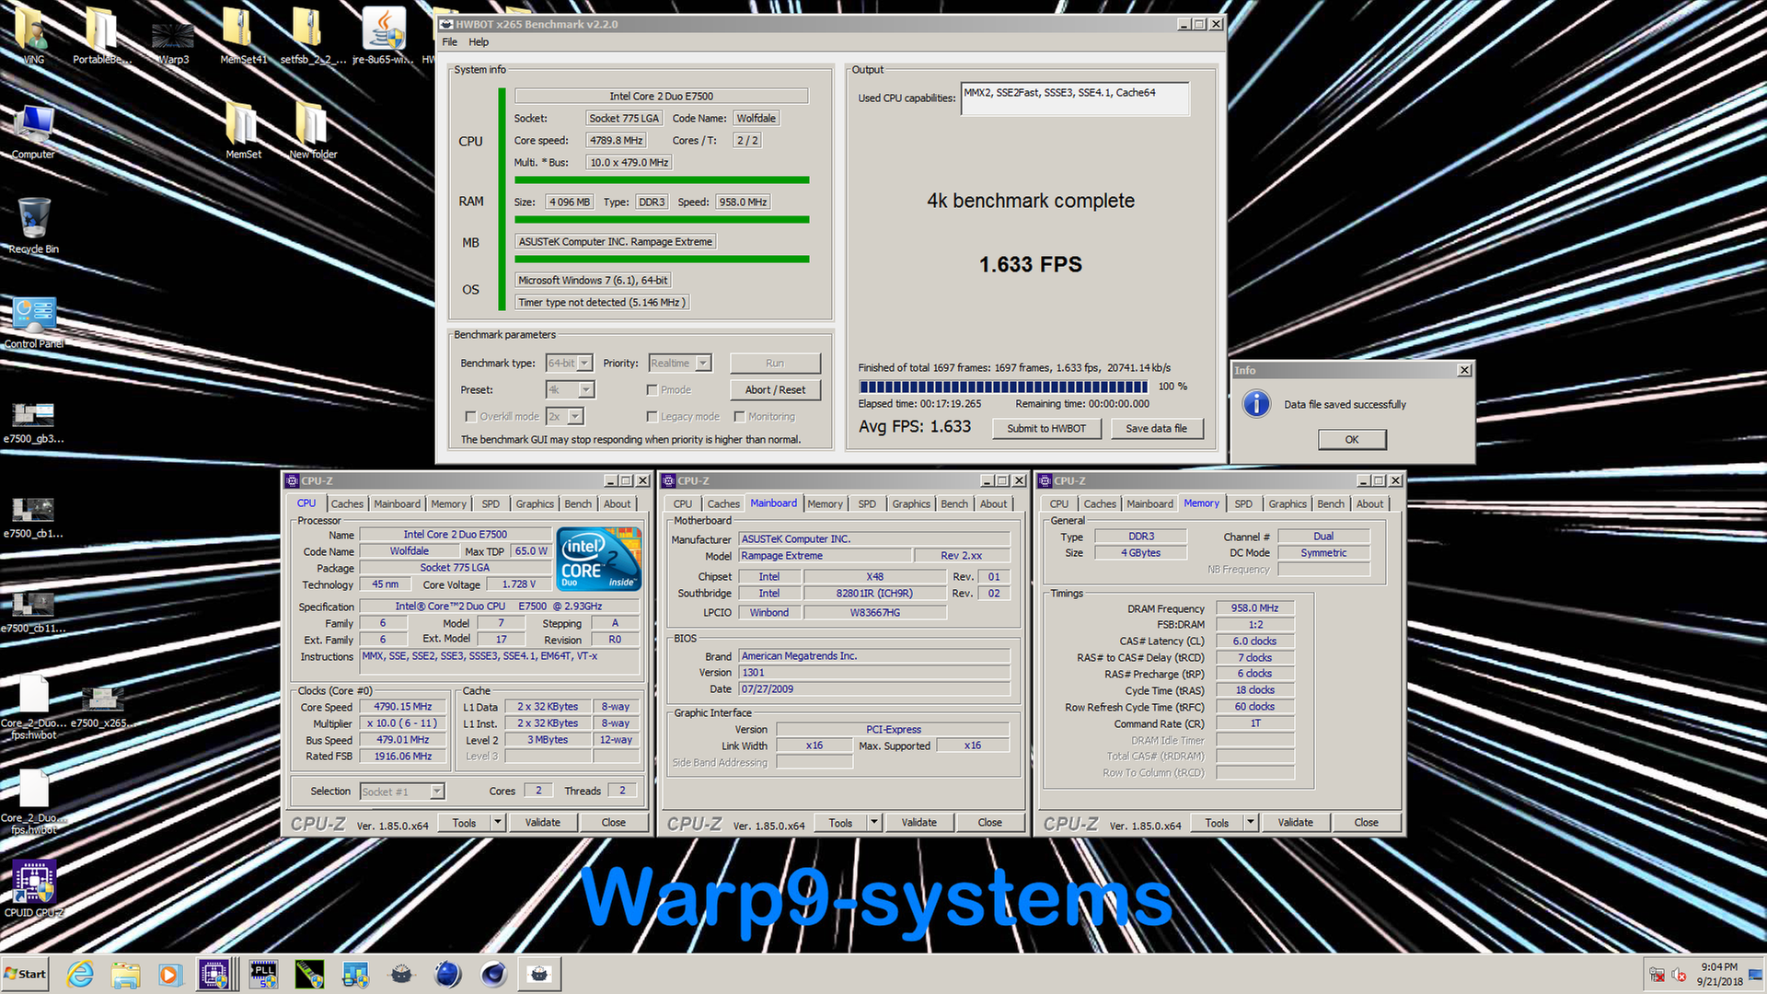Open the setfsb_2_2 zip archive
1767x994 pixels.
coord(311,35)
